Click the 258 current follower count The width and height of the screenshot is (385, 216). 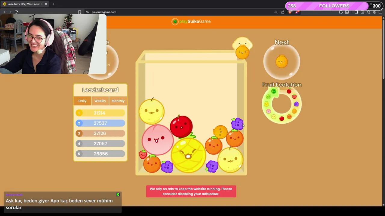(x=292, y=6)
